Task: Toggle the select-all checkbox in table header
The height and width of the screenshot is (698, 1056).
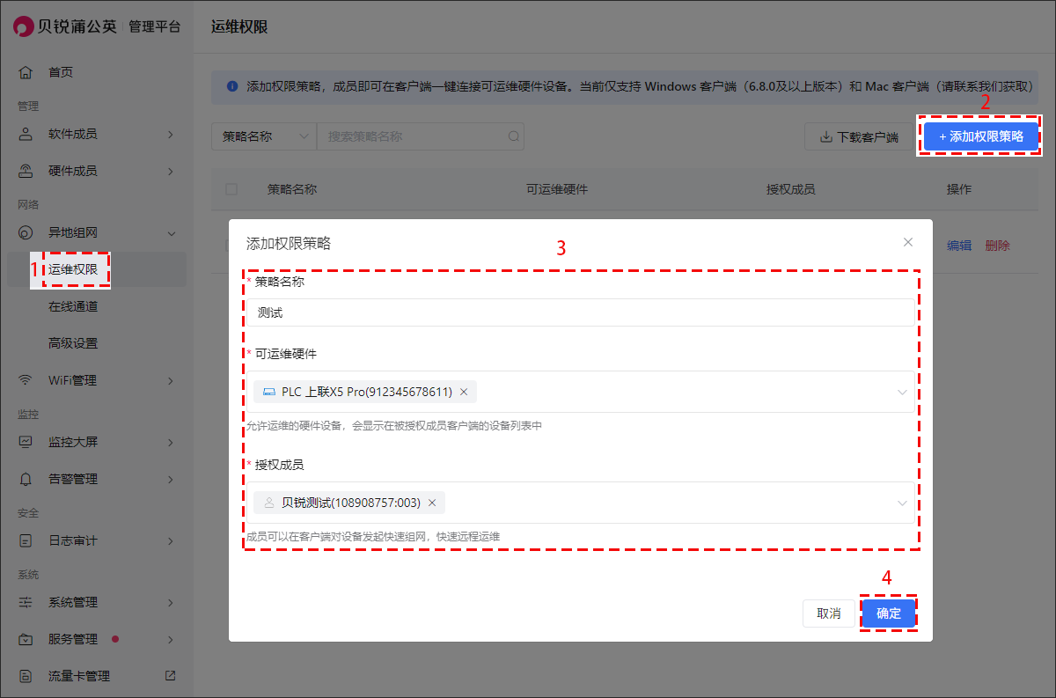Action: (231, 189)
